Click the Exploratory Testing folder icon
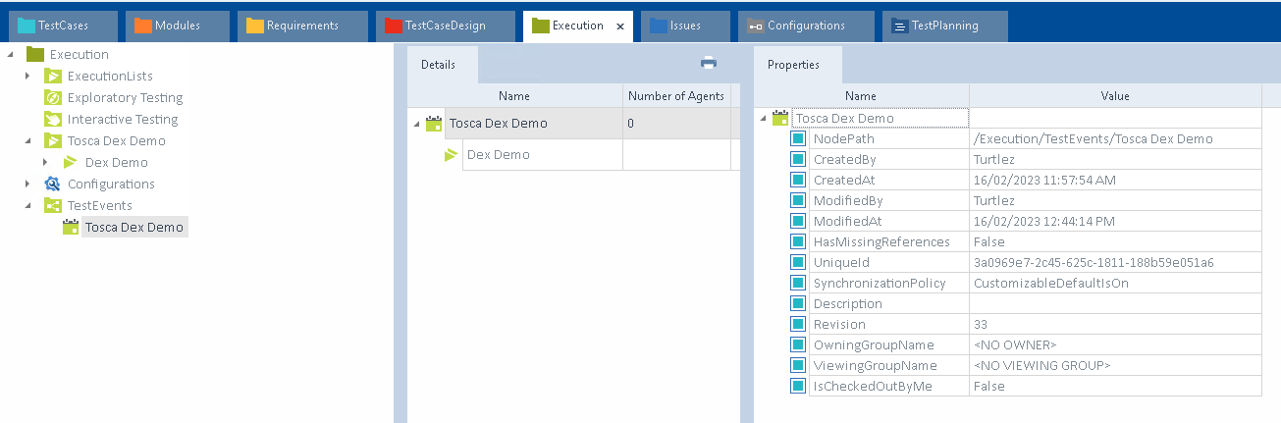 tap(53, 98)
